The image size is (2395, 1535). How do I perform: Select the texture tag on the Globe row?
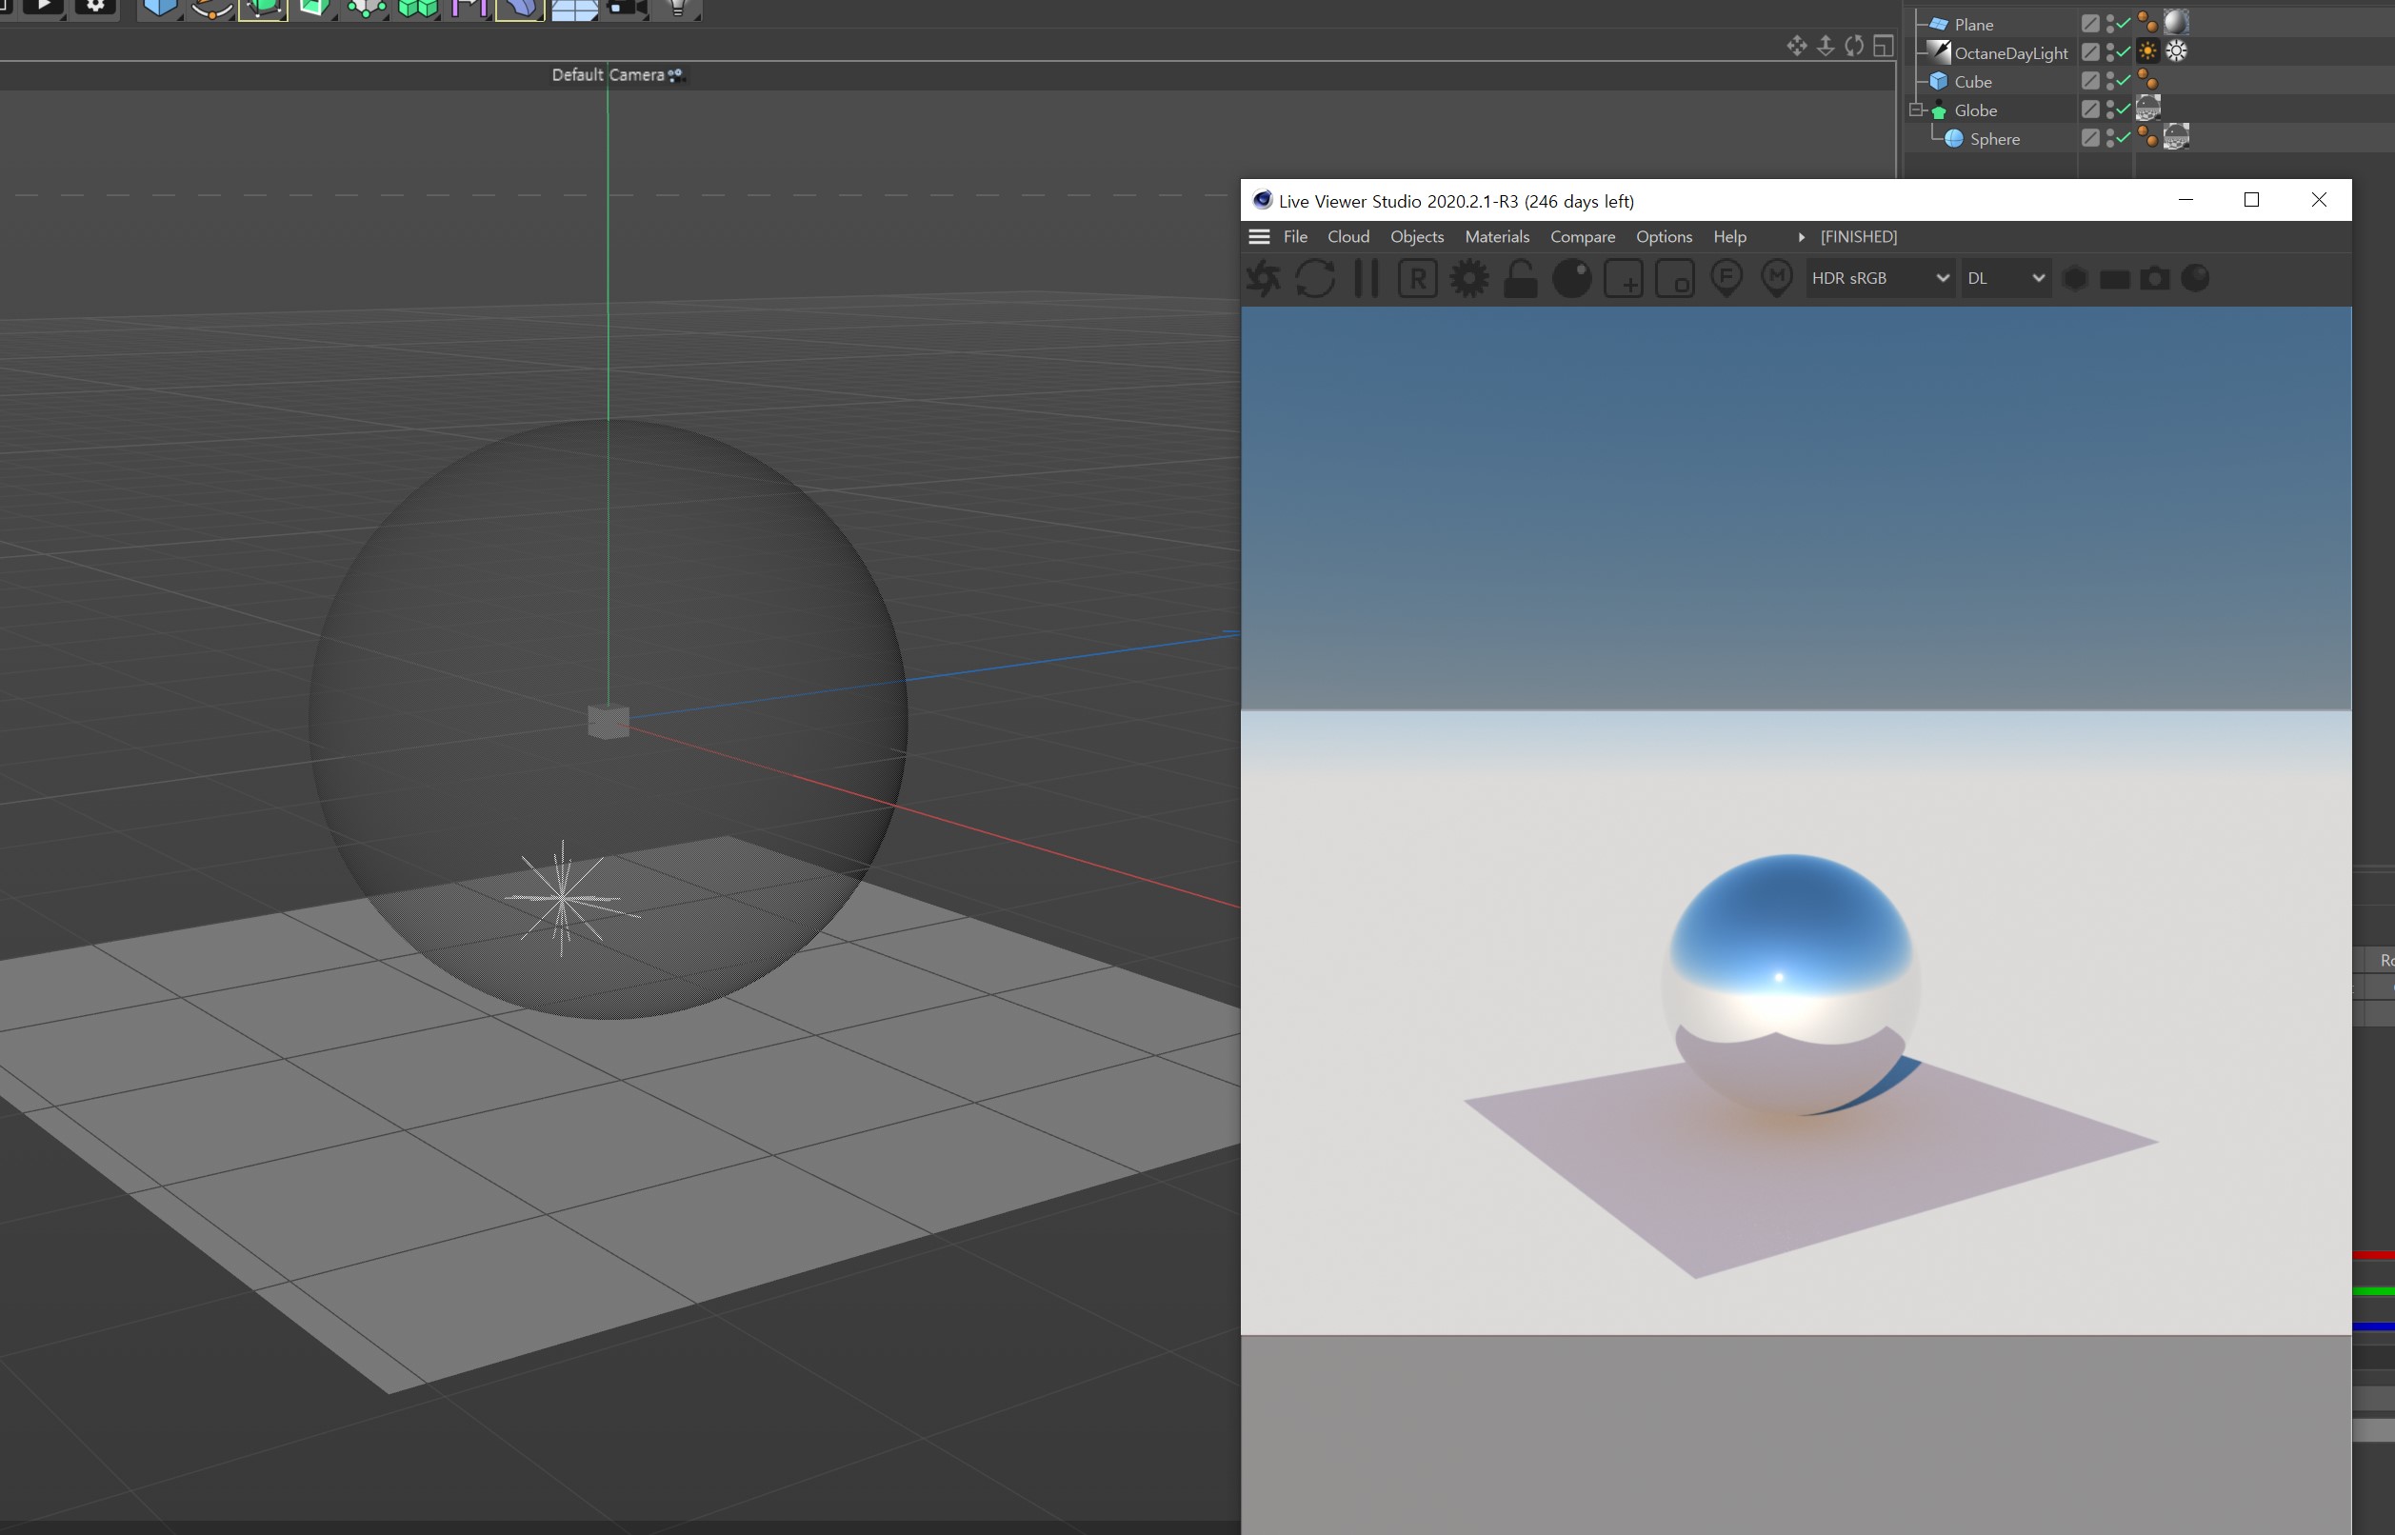click(x=2147, y=108)
